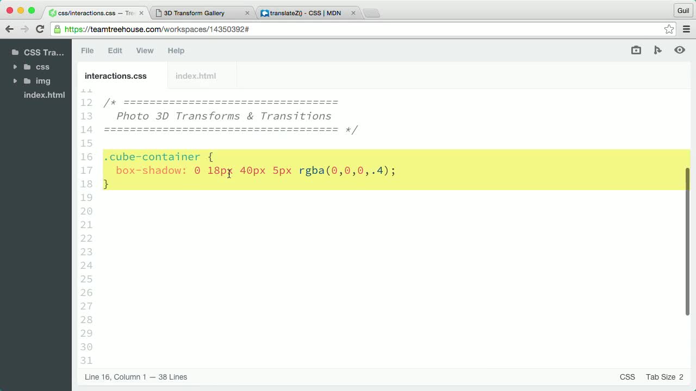Image resolution: width=696 pixels, height=391 pixels.
Task: Open the Chrome hamburger menu
Action: click(686, 29)
